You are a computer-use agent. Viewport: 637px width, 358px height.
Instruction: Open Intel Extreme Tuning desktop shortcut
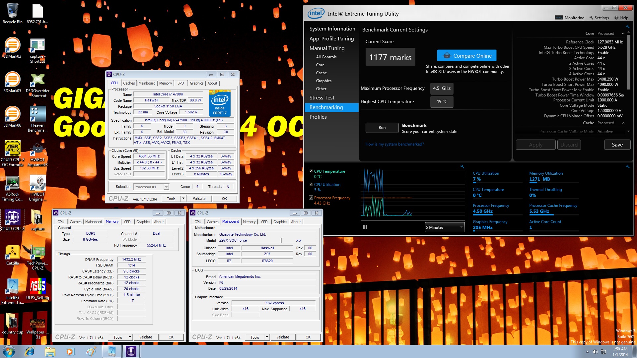click(13, 291)
